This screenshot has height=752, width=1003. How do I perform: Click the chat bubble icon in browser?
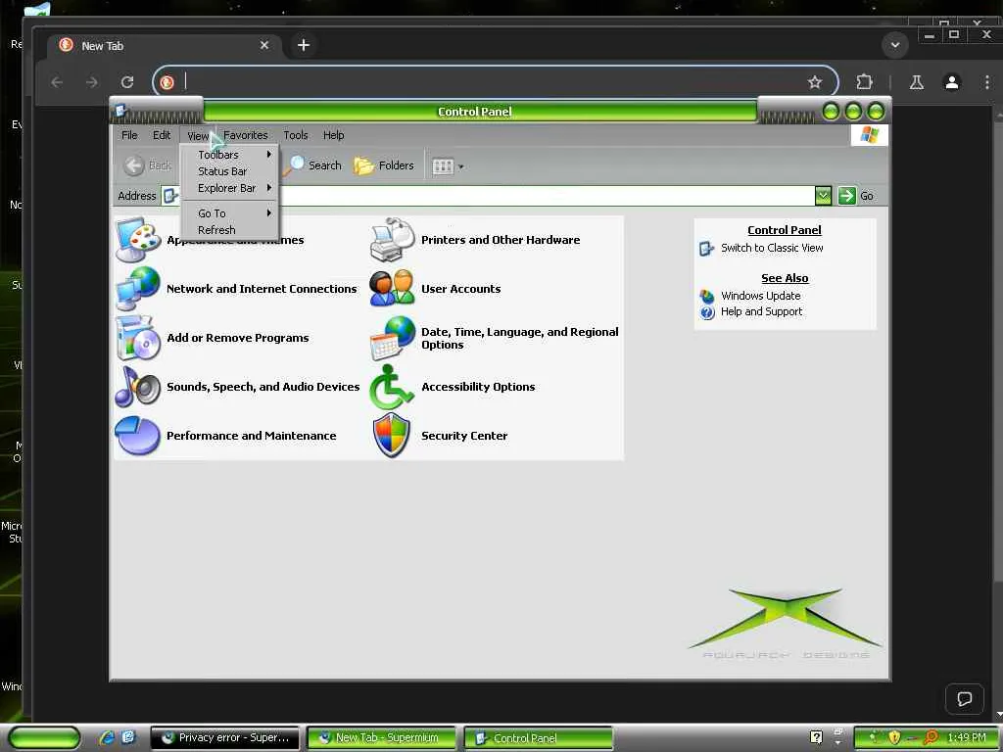pos(965,699)
